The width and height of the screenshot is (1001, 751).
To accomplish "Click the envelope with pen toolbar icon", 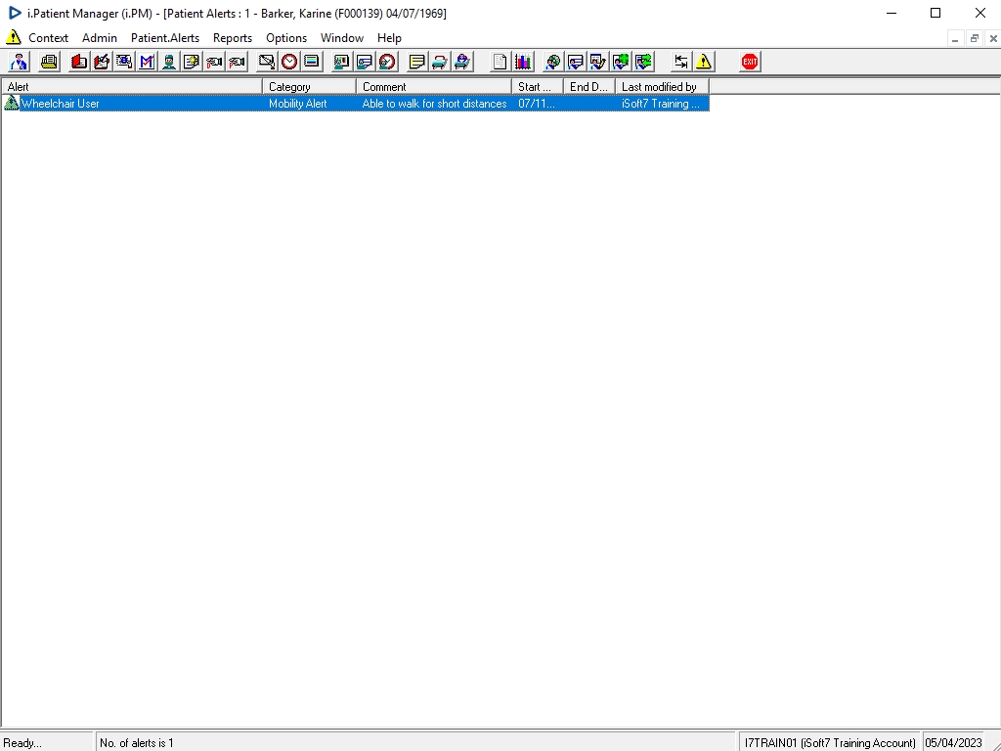I will (267, 62).
